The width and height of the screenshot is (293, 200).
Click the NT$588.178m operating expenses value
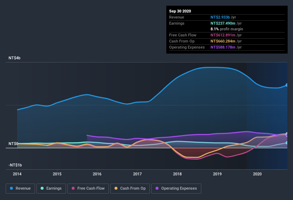[x=223, y=47]
